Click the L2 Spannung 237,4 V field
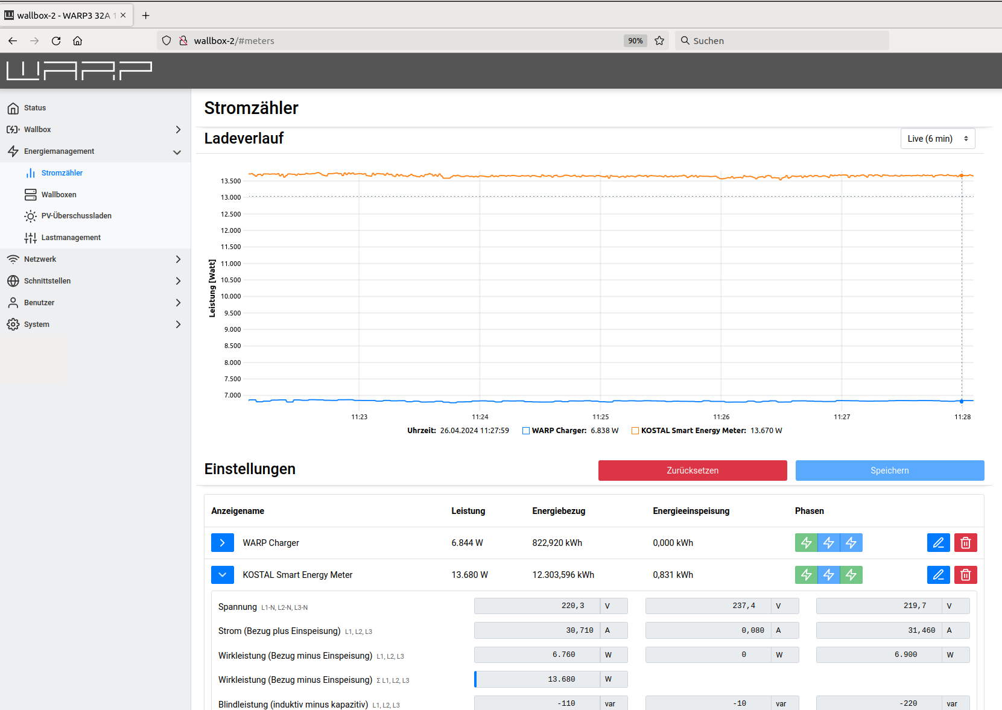Screen dimensions: 1002x710 point(708,606)
